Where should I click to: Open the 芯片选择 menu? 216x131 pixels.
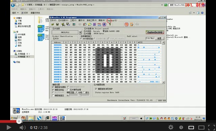pyautogui.click(x=63, y=20)
